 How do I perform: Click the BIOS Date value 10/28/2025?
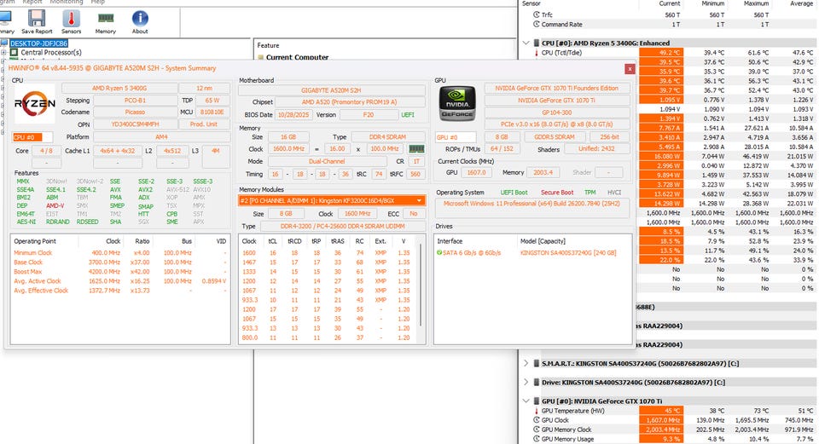(x=293, y=115)
